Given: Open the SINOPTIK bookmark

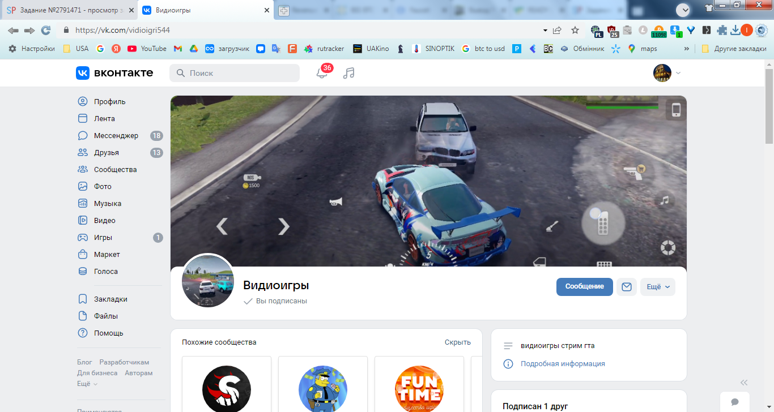Looking at the screenshot, I should [433, 49].
